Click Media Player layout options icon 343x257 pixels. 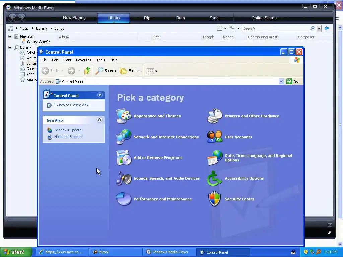(219, 28)
